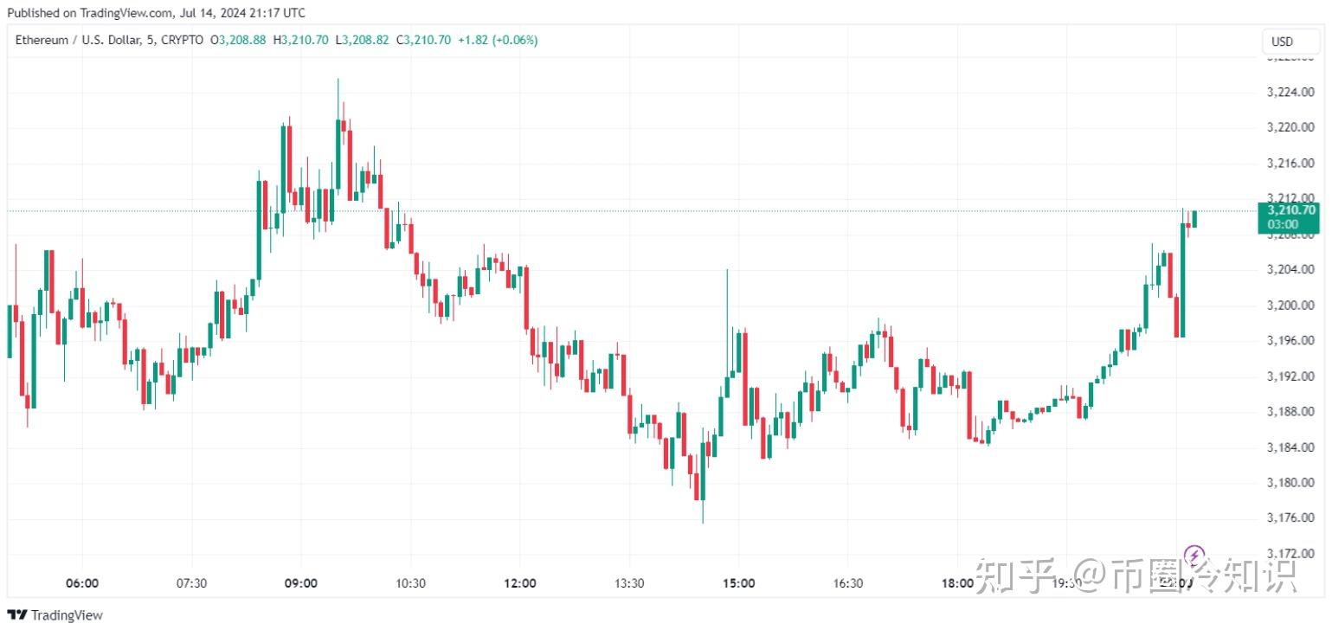Select the 3,176.00 price scale label

[1290, 517]
